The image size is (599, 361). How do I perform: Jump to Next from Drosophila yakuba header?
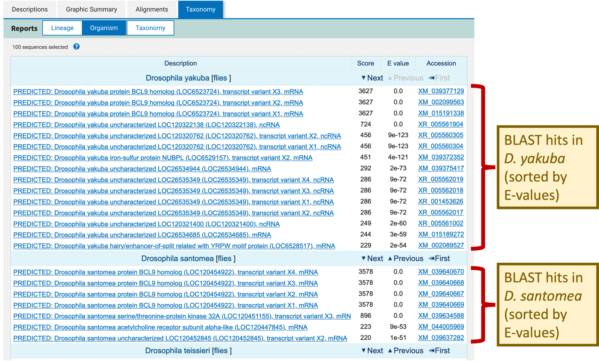[372, 78]
